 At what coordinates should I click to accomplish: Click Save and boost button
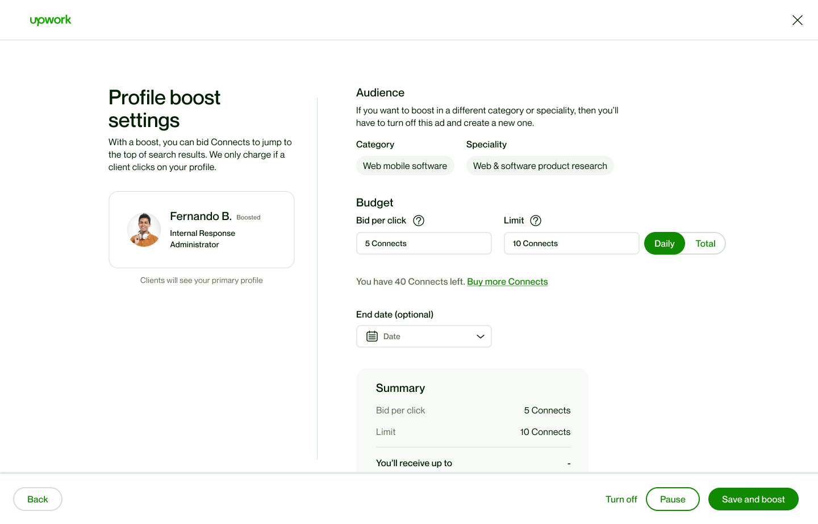click(753, 499)
